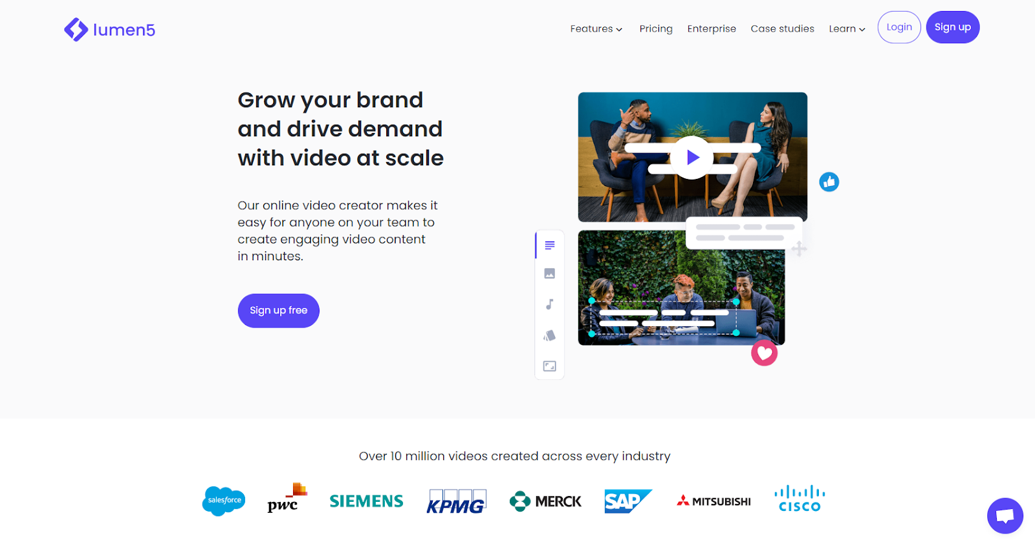Click the team meeting video thumbnail
This screenshot has height=540, width=1035.
point(681,288)
